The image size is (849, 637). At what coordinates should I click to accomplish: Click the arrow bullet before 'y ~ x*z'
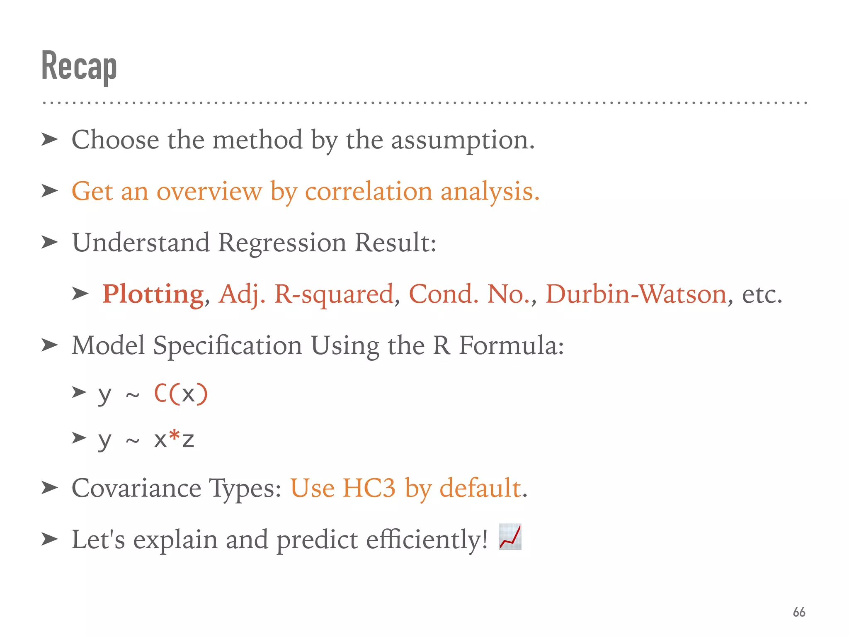point(79,438)
